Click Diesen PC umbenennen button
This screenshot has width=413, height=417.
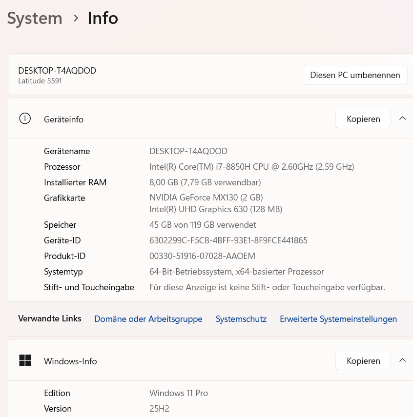point(355,75)
